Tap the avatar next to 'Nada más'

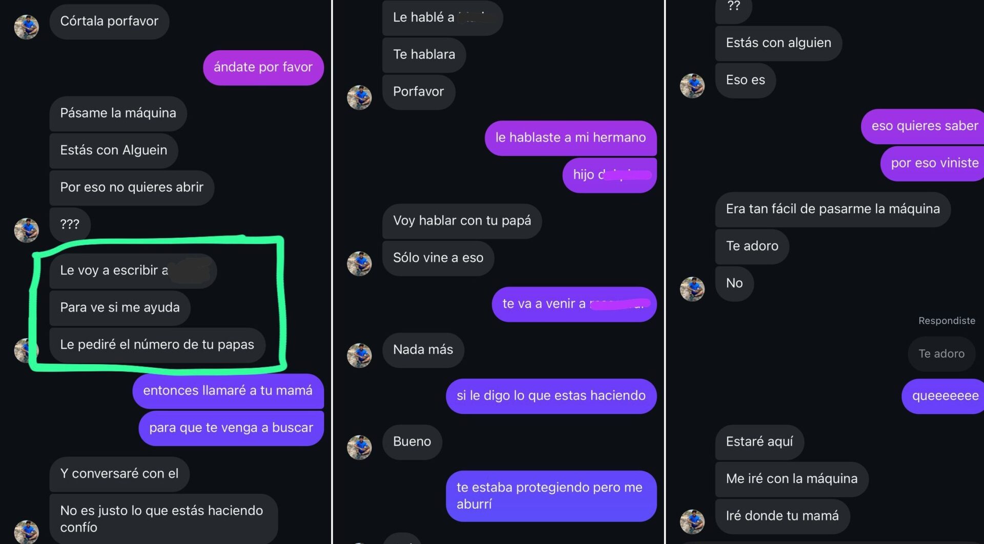point(359,355)
